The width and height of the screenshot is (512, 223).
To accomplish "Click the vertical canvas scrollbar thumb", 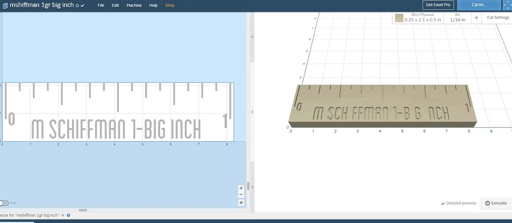I will click(x=248, y=186).
